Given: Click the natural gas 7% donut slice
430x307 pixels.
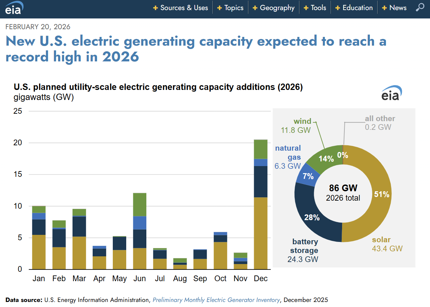Looking at the screenshot, I should click(308, 176).
